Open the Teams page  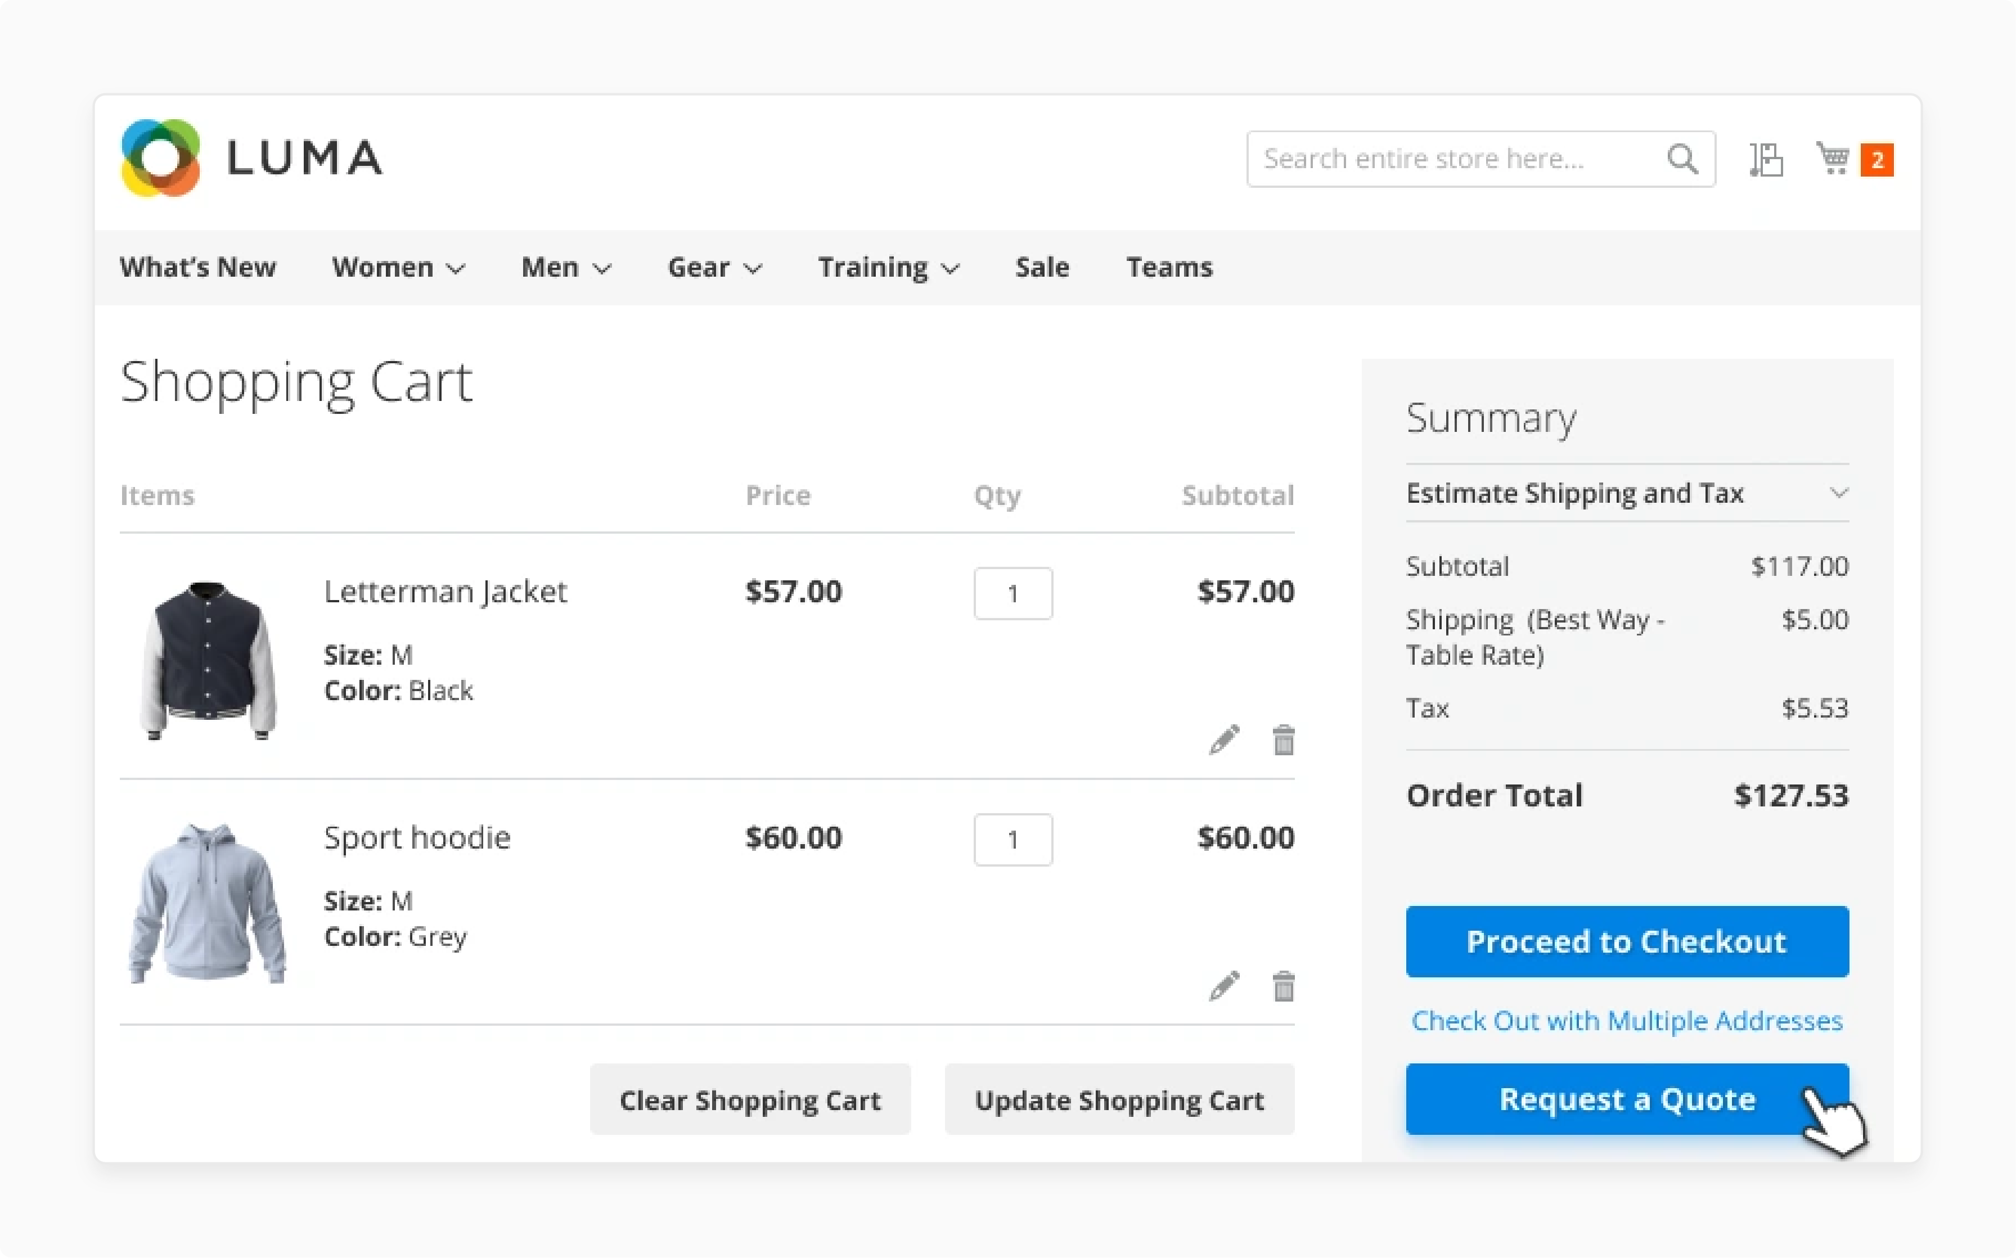click(1169, 267)
